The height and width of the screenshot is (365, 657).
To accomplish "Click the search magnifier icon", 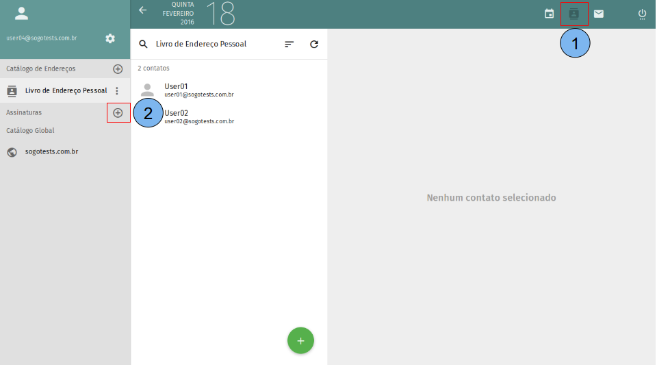I will (143, 44).
